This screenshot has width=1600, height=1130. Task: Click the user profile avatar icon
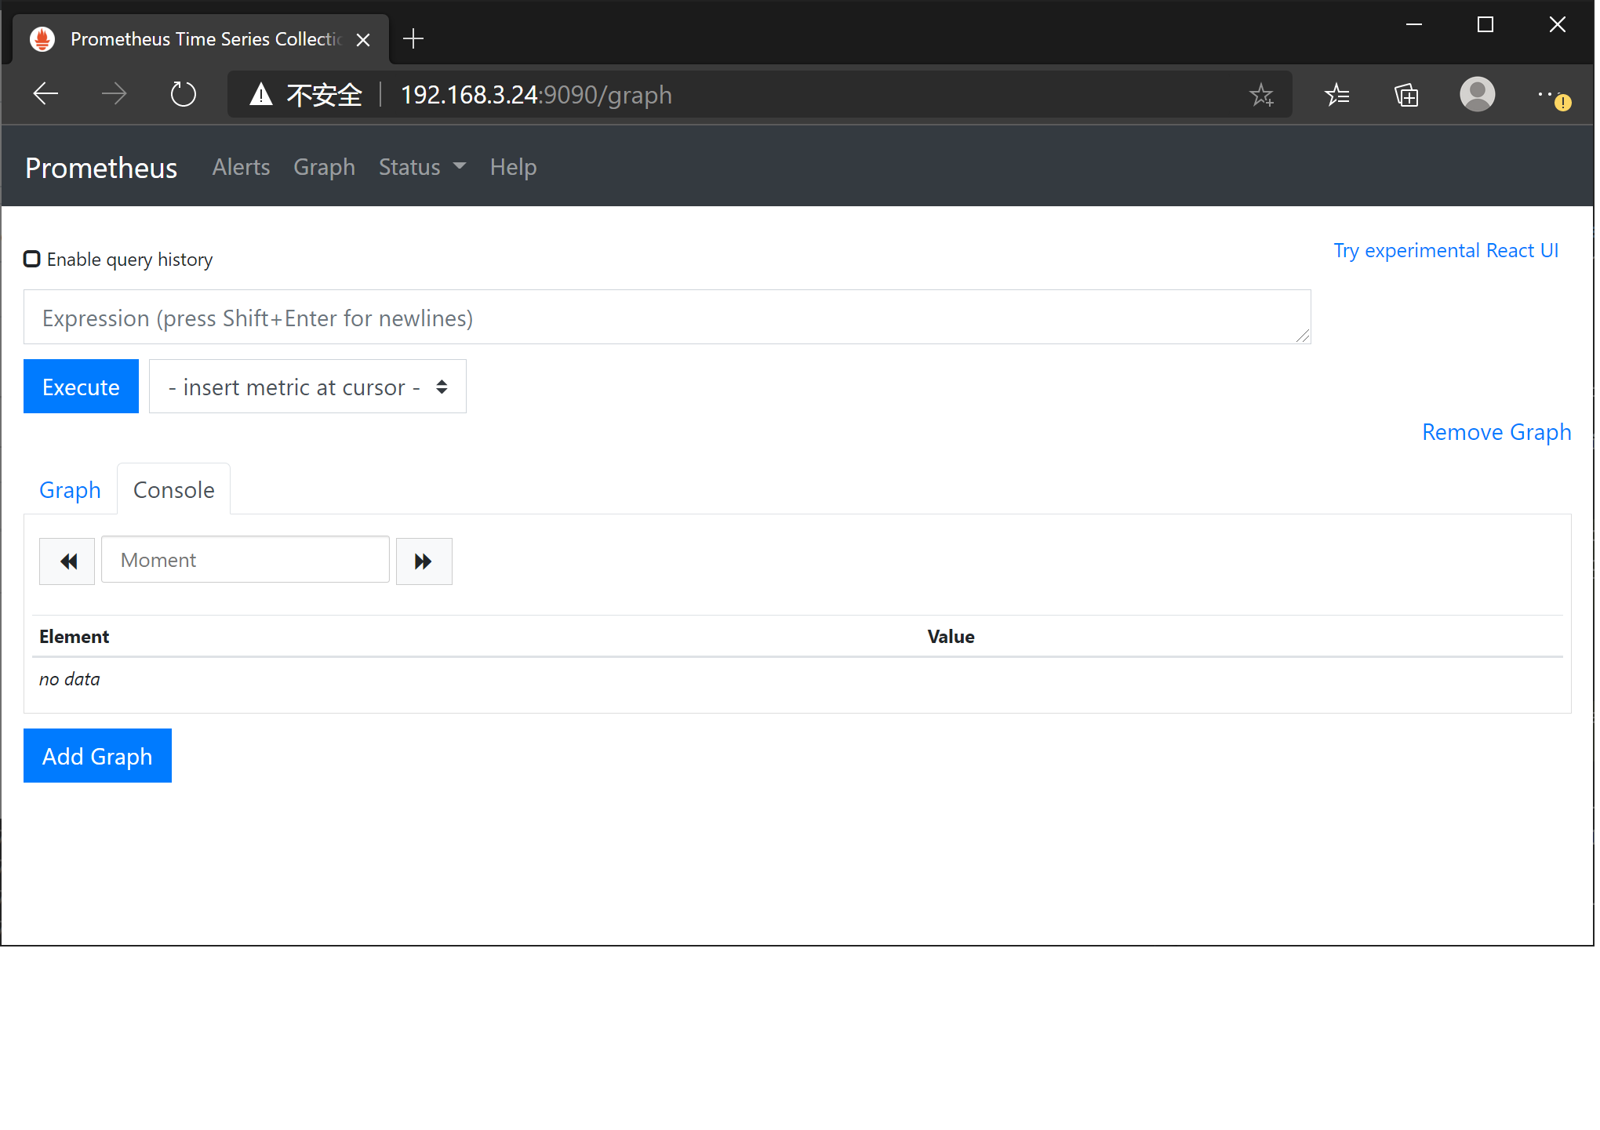click(1477, 94)
